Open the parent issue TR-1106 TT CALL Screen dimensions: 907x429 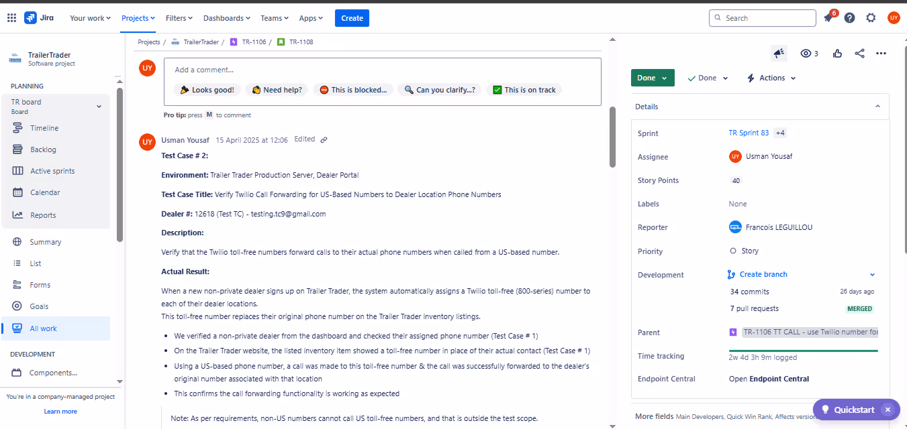pyautogui.click(x=810, y=332)
